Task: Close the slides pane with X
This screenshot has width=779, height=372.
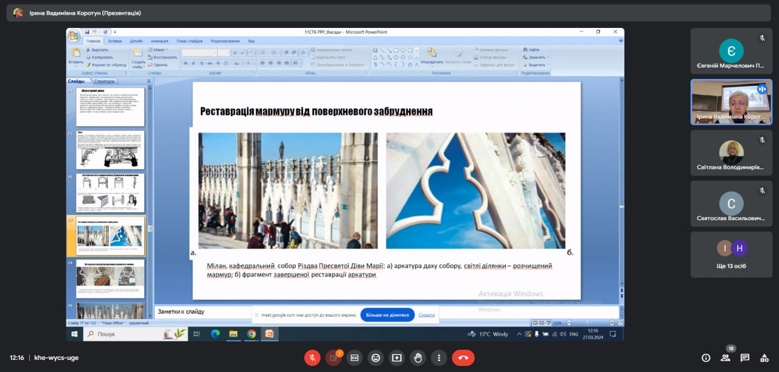Action: point(148,81)
